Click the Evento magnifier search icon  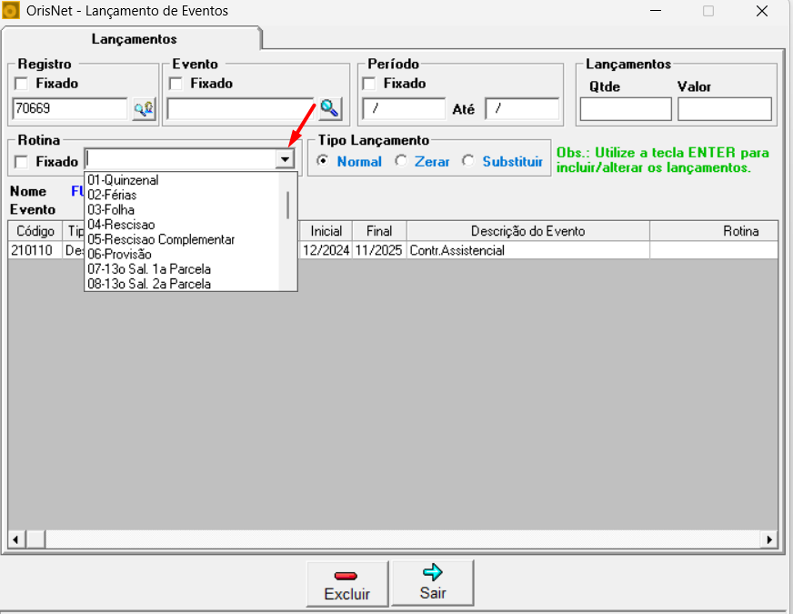click(329, 108)
